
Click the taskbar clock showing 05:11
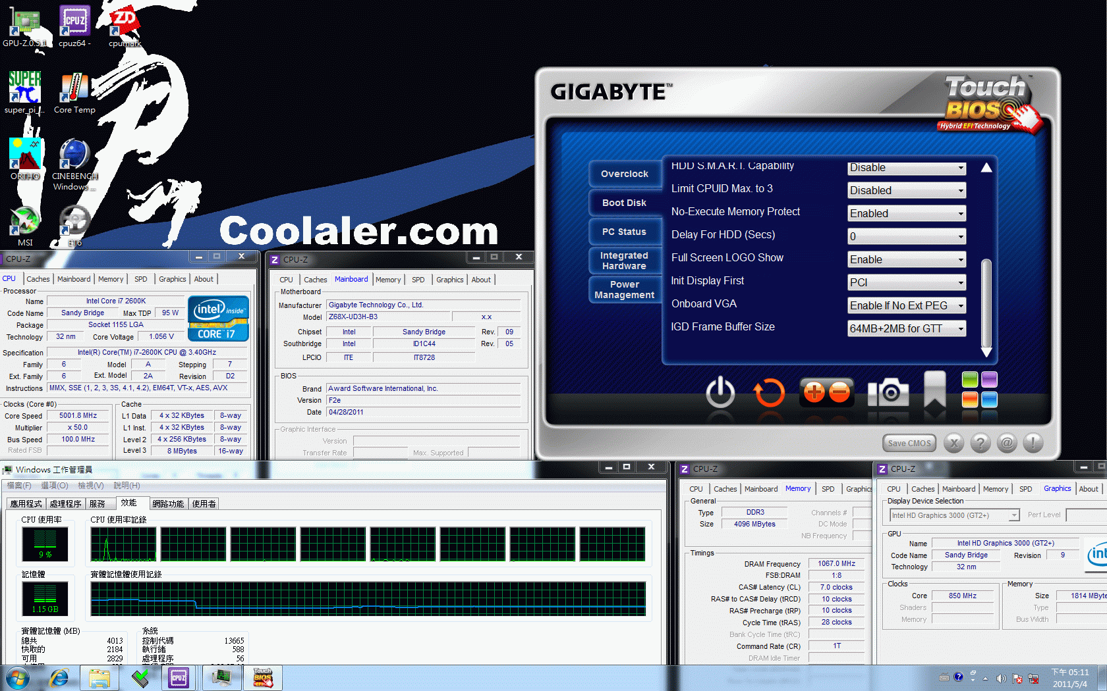pyautogui.click(x=1070, y=678)
